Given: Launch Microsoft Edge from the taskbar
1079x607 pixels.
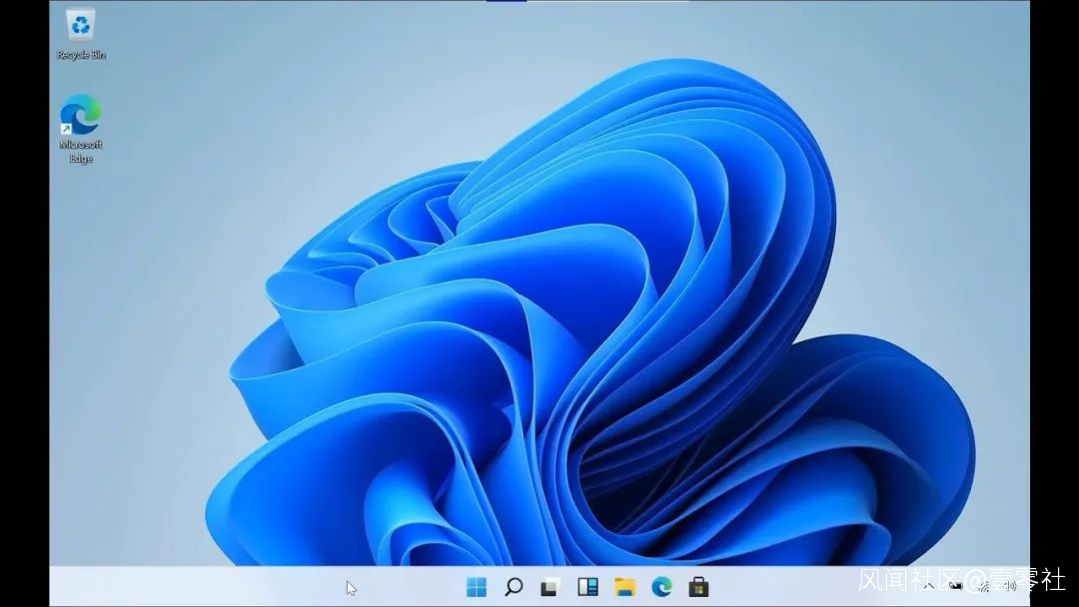Looking at the screenshot, I should (661, 587).
